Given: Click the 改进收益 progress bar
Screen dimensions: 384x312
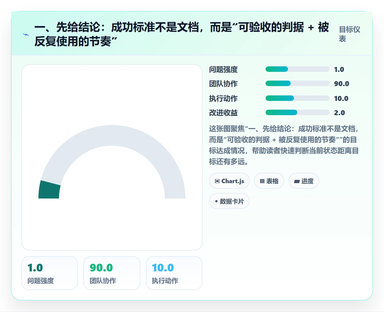Looking at the screenshot, I should click(297, 112).
